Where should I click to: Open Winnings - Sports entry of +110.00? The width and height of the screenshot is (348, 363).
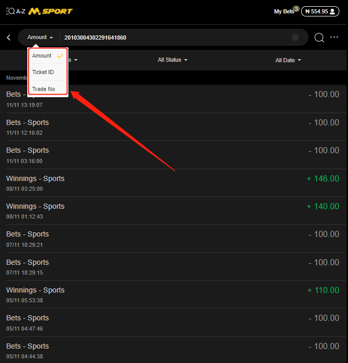click(174, 295)
